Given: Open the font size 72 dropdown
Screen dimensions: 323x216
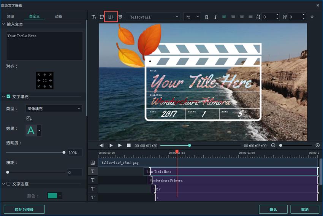Looking at the screenshot, I should 192,17.
